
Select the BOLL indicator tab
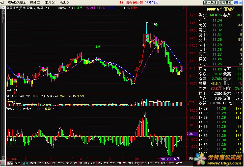click(x=164, y=163)
